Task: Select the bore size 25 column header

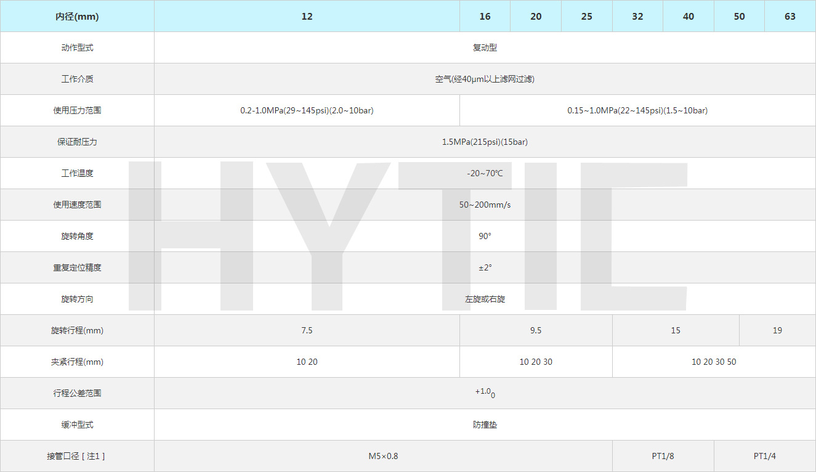Action: coord(587,17)
